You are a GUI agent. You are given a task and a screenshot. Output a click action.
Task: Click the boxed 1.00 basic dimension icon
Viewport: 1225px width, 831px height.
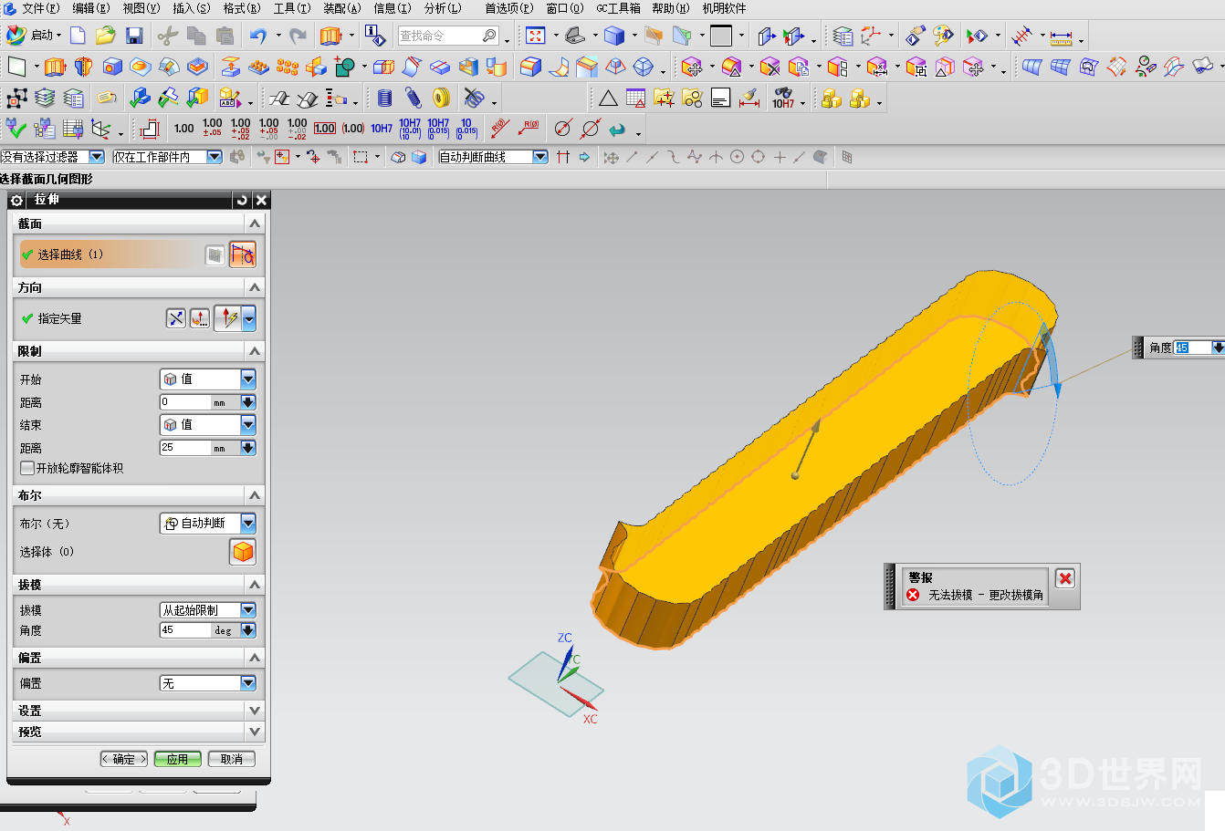coord(325,129)
